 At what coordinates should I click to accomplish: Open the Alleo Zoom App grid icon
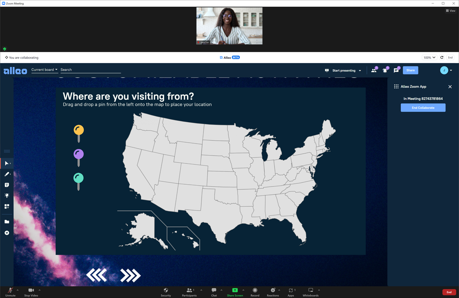pos(396,87)
